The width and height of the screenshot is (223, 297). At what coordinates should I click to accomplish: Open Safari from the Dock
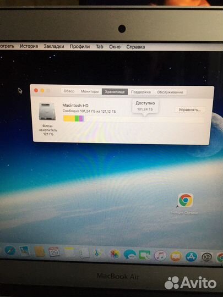tap(10, 250)
